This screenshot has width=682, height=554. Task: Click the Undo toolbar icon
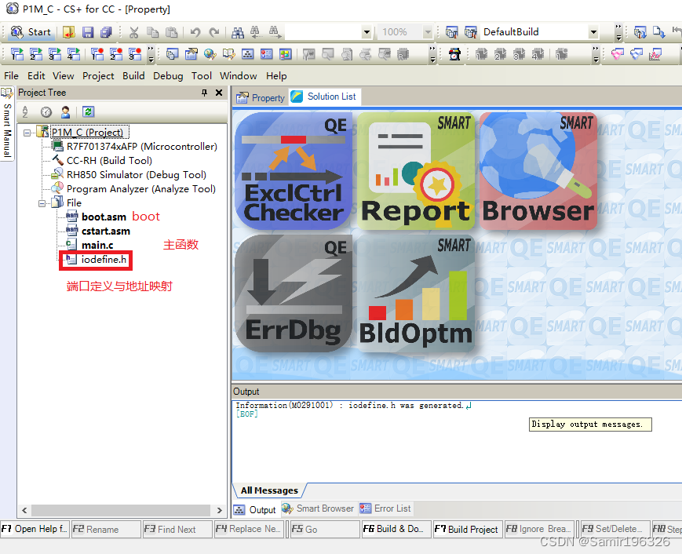click(x=195, y=31)
